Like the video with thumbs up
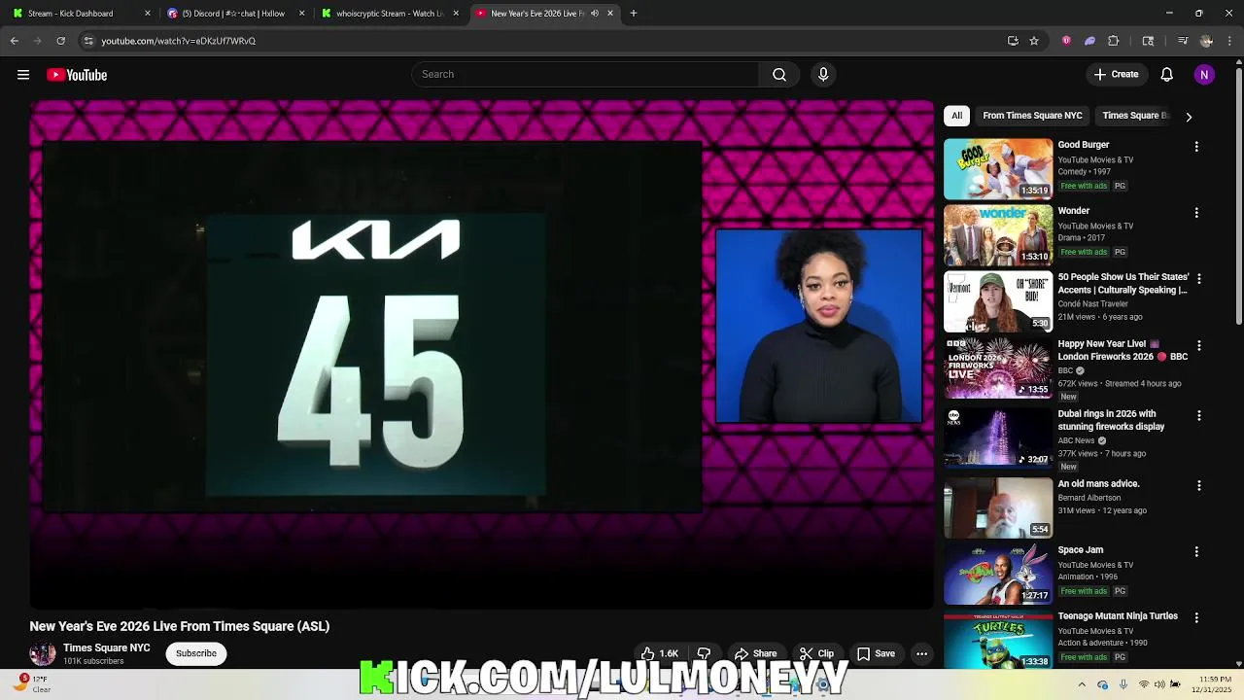 click(x=659, y=653)
